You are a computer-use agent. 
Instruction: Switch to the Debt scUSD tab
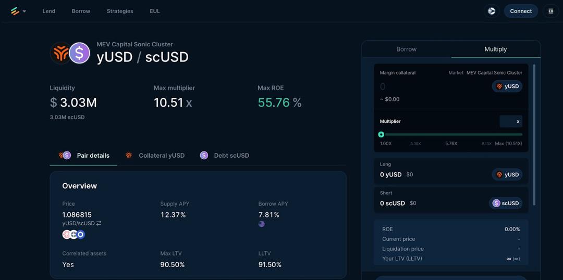click(x=224, y=156)
